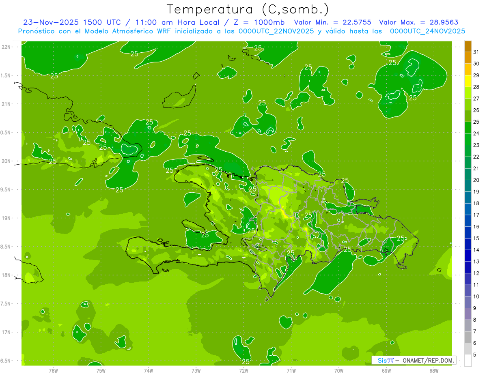Click 'Valor Min. = 22.5755' readout
The height and width of the screenshot is (376, 487).
point(333,22)
